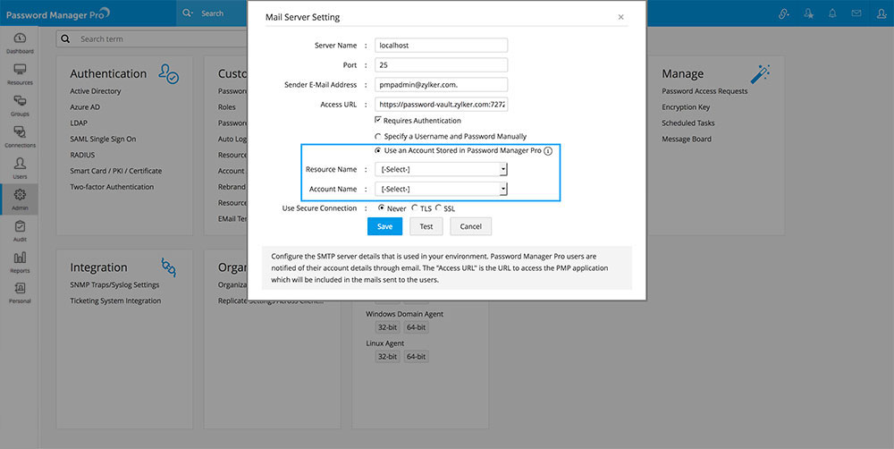Open the mail envelope icon in top bar

[856, 13]
